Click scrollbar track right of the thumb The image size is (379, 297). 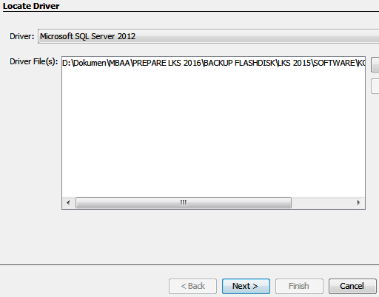pyautogui.click(x=322, y=202)
